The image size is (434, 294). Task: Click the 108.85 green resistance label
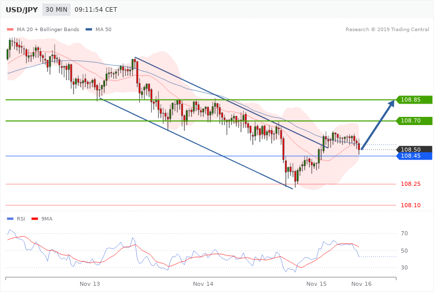414,100
